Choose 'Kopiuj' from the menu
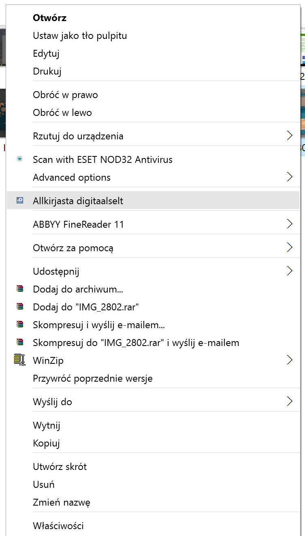This screenshot has height=536, width=305. (46, 443)
